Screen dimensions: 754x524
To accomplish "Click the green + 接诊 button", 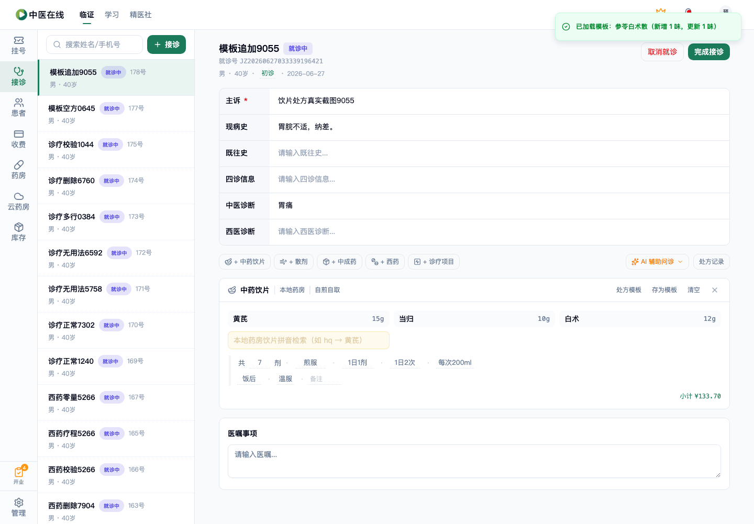I will click(x=167, y=44).
